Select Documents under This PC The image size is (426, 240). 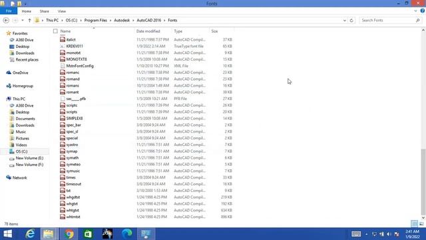[25, 119]
